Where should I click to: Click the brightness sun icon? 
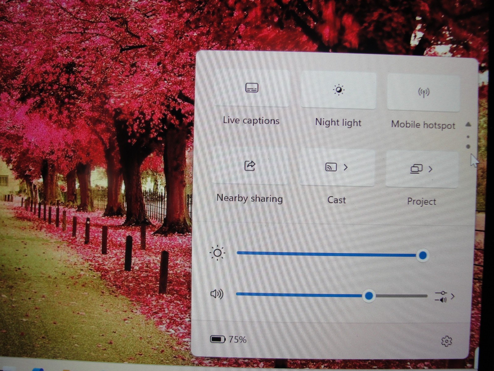click(217, 253)
